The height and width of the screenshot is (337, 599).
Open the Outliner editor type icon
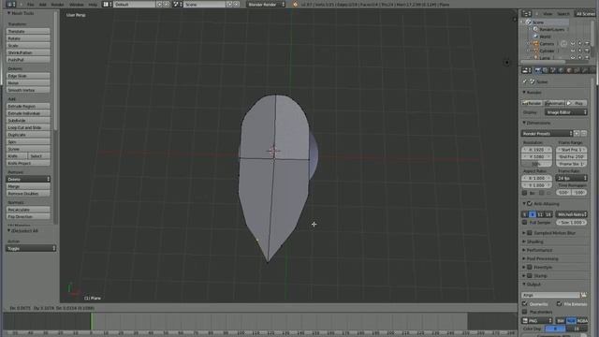[x=526, y=13]
